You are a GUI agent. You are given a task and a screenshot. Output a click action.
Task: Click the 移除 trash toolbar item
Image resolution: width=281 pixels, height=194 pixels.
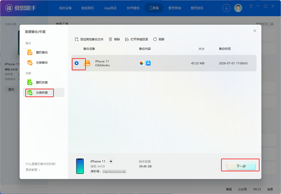click(x=114, y=39)
